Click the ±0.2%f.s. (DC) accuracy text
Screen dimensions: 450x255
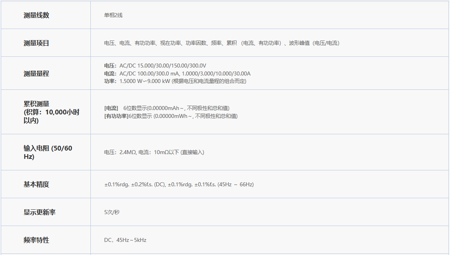148,184
